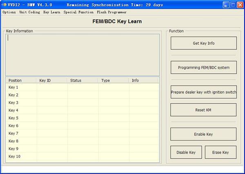
Task: Click the Key ID column header
Action: pos(52,80)
